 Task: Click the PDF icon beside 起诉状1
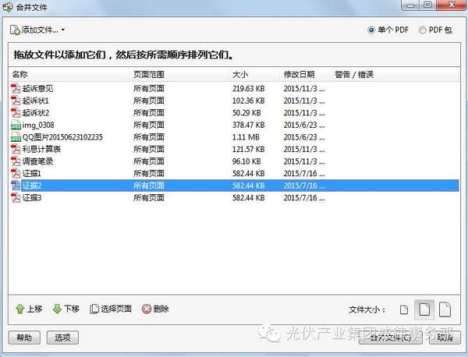click(x=16, y=101)
